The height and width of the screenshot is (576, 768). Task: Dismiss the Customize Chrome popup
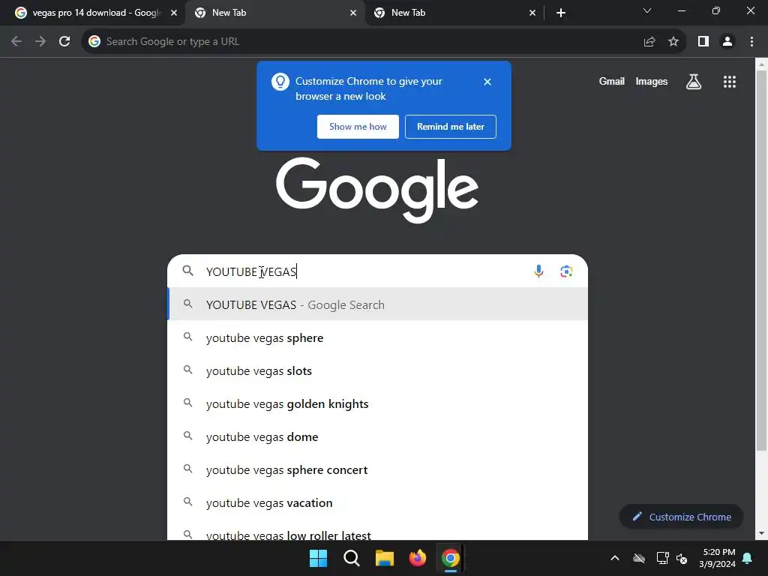487,82
